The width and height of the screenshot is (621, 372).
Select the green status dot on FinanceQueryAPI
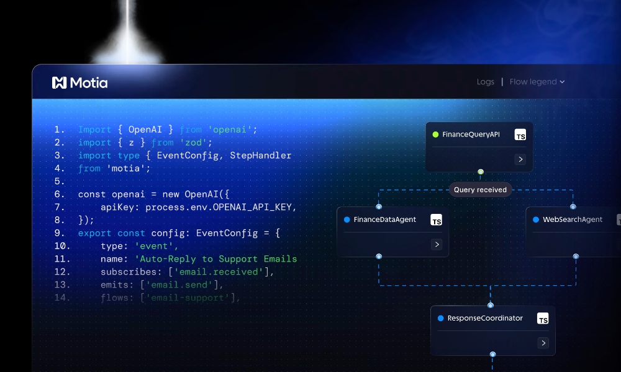coord(435,134)
